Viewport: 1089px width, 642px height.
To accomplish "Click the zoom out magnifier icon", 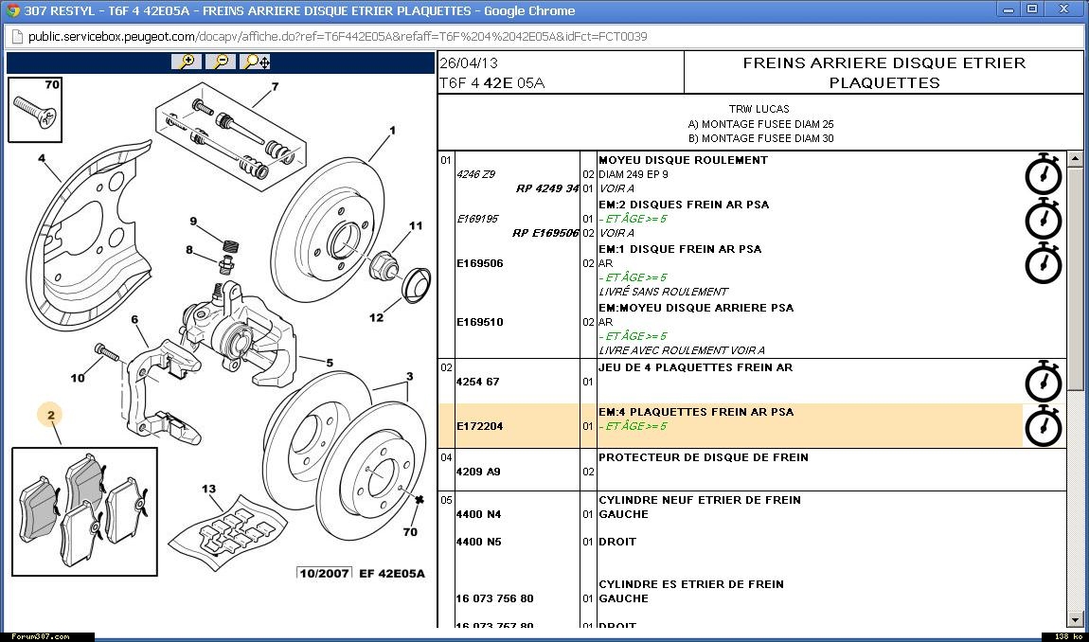I will point(221,62).
